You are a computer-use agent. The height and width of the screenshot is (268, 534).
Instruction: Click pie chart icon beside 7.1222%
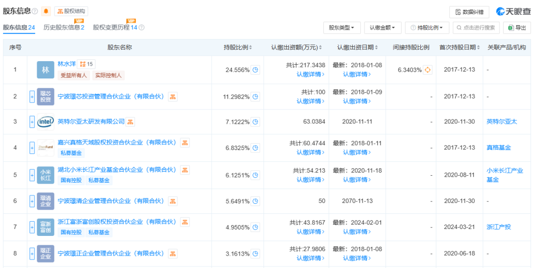pos(256,122)
